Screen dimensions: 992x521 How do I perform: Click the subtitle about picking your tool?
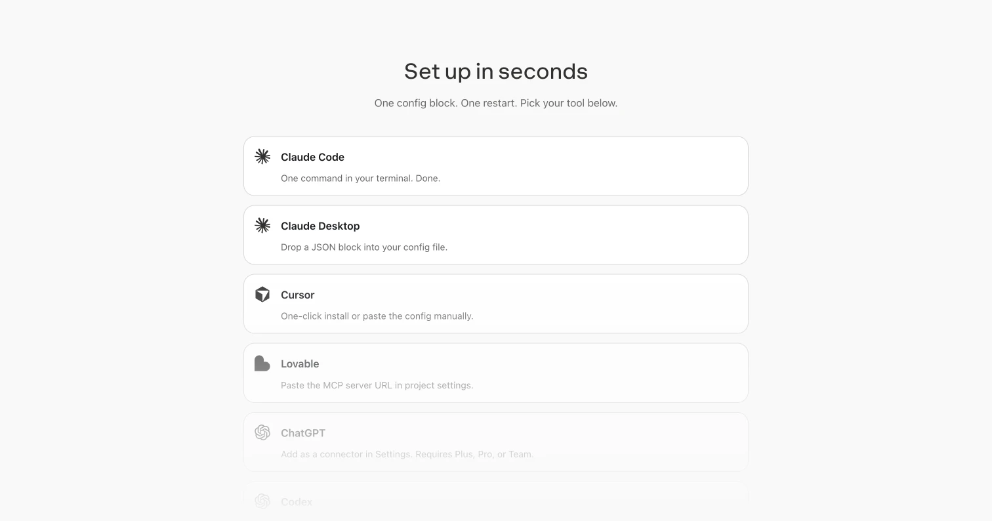(495, 103)
